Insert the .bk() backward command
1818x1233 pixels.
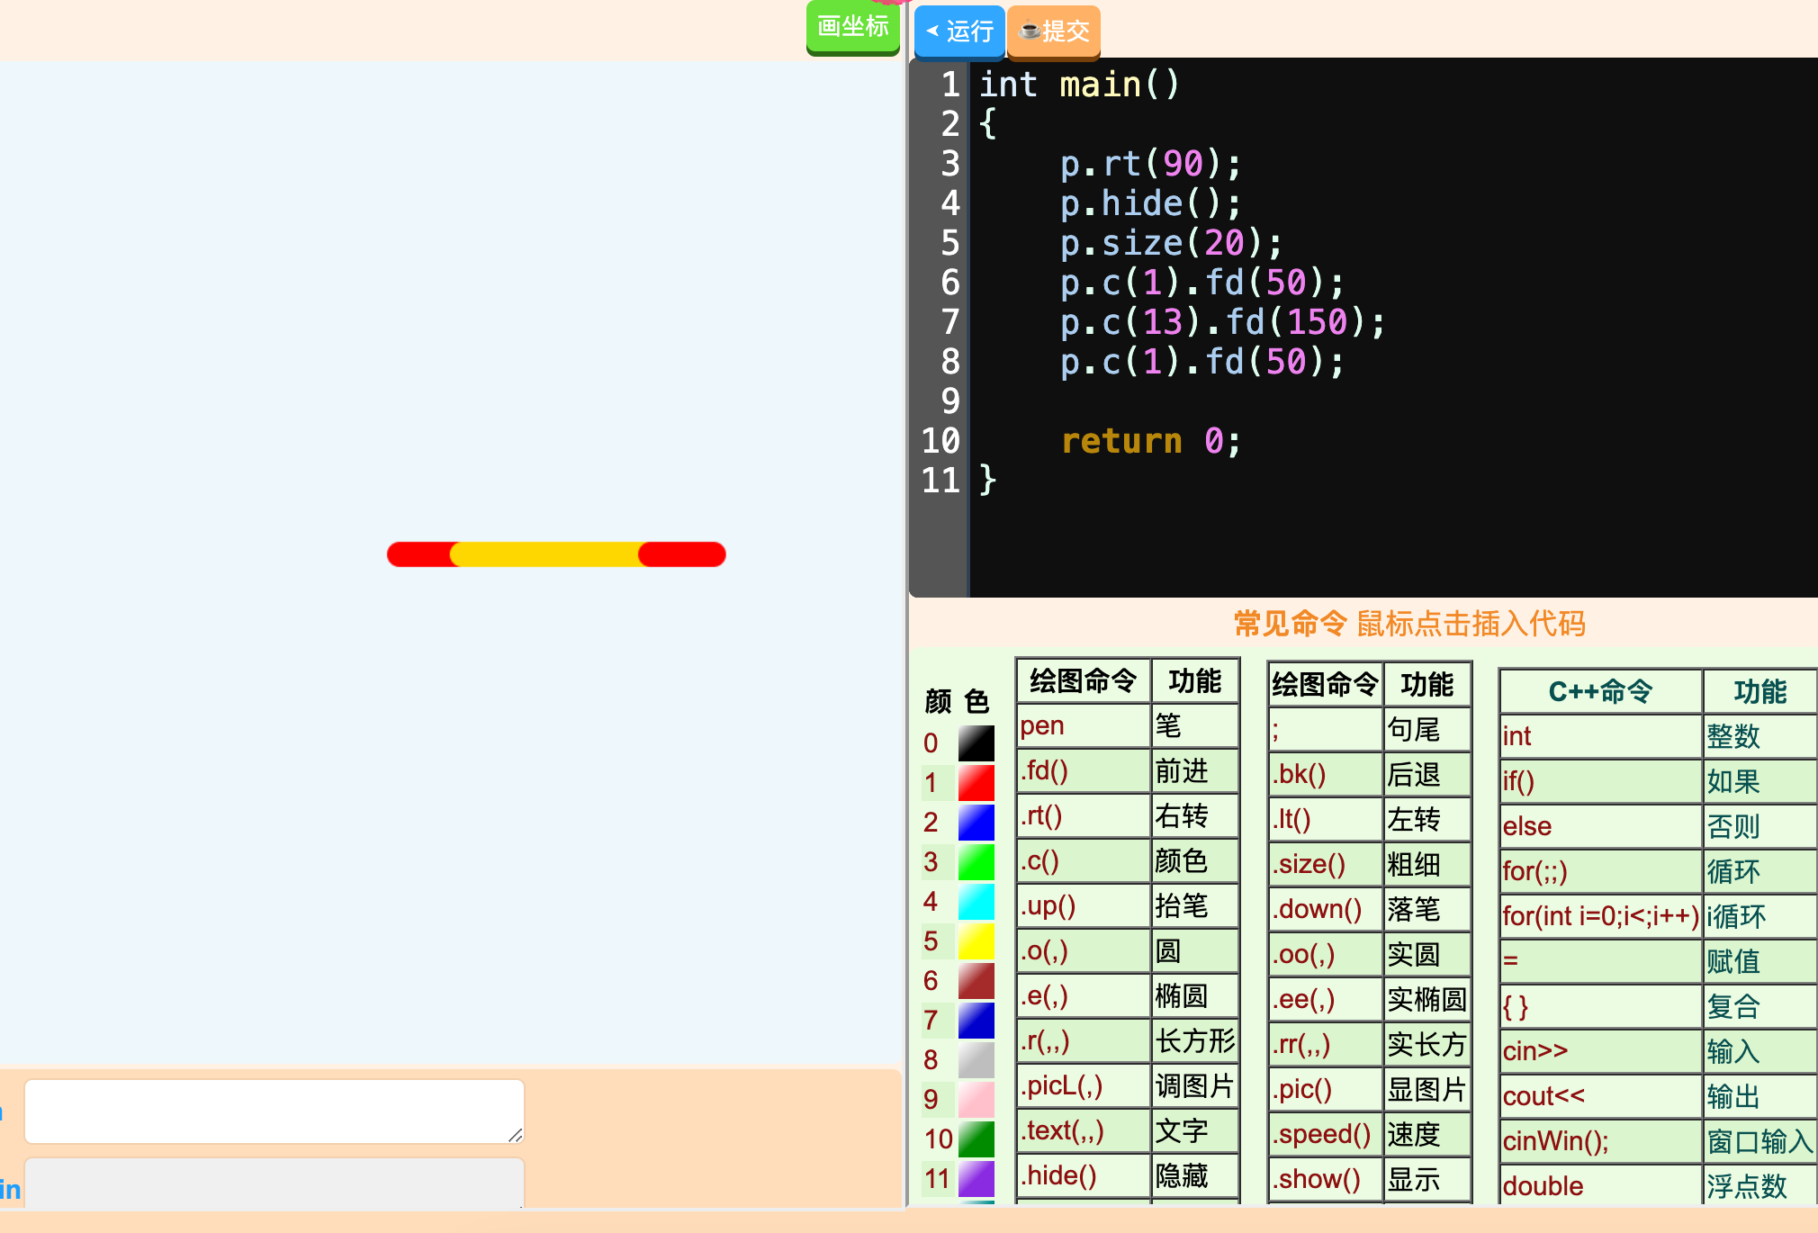[x=1299, y=774]
